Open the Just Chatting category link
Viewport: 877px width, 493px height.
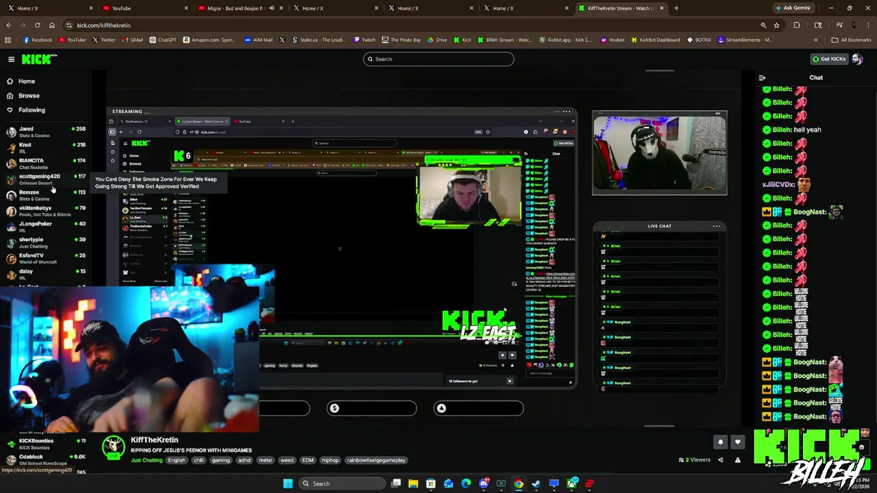coord(147,460)
